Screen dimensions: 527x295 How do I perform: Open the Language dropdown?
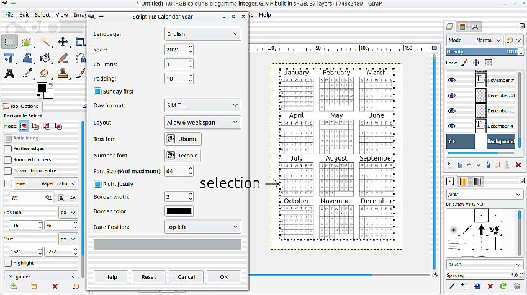202,34
